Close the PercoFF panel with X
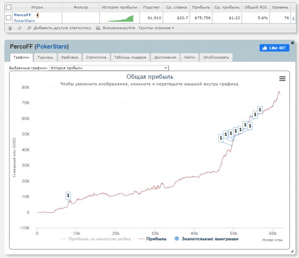The height and width of the screenshot is (258, 299). pyautogui.click(x=292, y=43)
